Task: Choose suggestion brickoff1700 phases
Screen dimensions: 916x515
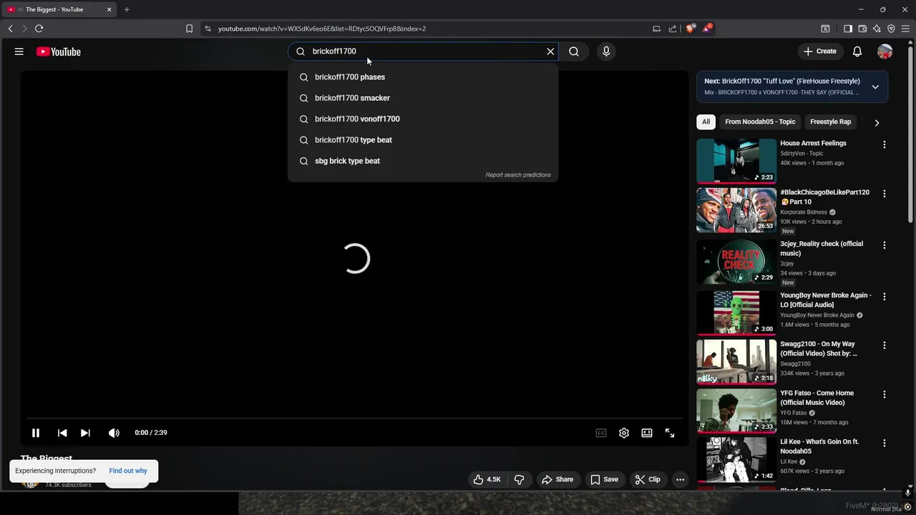Action: pyautogui.click(x=423, y=77)
